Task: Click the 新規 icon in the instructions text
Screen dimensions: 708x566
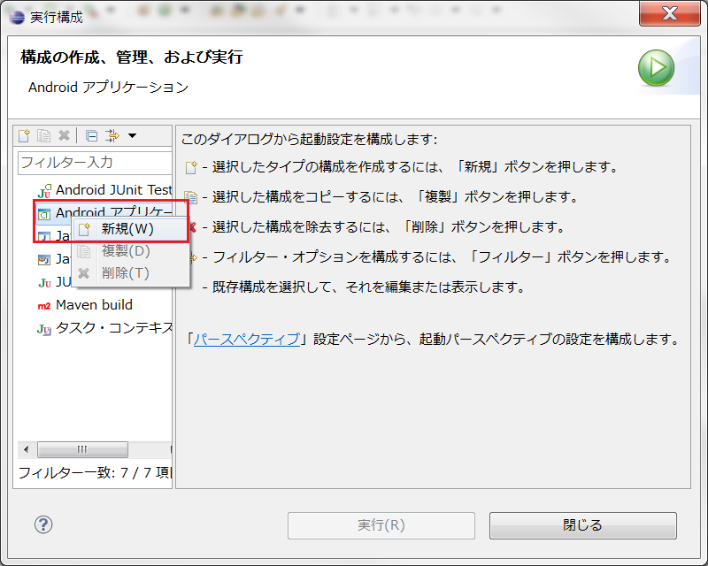Action: 191,167
